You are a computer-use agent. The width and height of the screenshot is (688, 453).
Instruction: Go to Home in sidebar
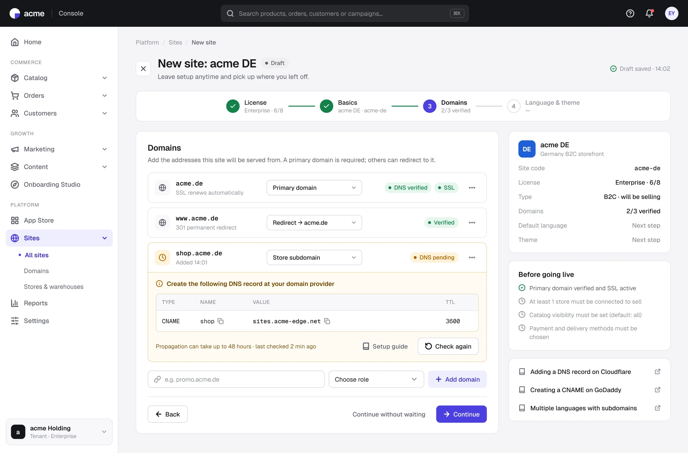(59, 42)
